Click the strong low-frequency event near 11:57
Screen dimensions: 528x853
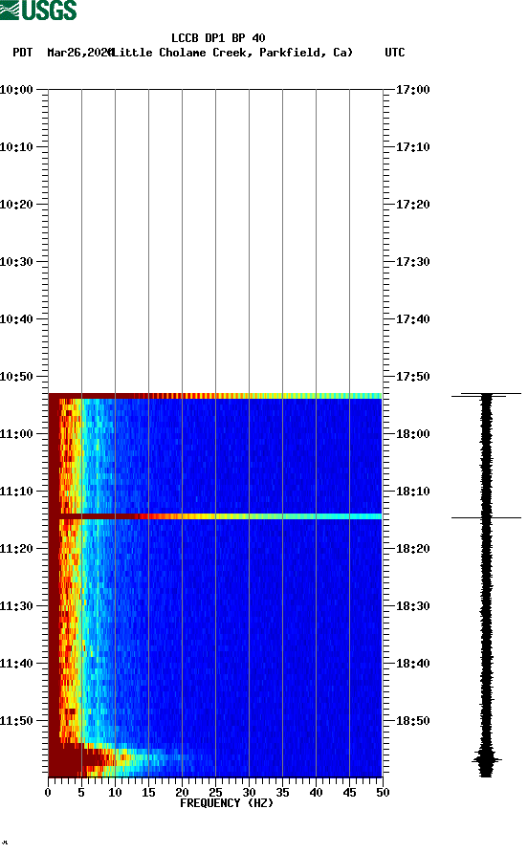(81, 759)
